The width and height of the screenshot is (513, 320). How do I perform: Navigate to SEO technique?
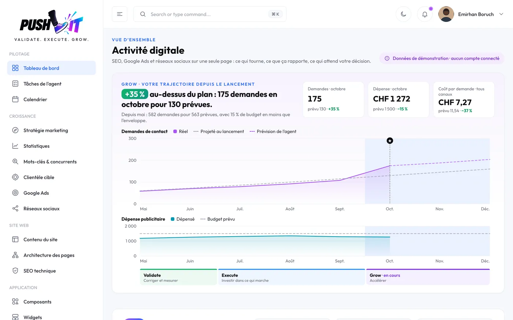(x=51, y=271)
